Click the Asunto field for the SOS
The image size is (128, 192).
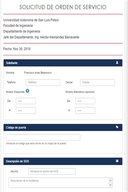52,171
